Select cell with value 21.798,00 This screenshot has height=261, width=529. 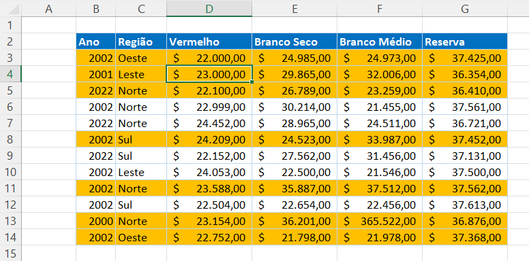coord(294,237)
